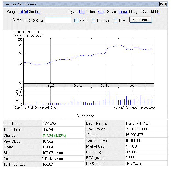Click the Compare button
171x170 pixels.
tap(140, 20)
